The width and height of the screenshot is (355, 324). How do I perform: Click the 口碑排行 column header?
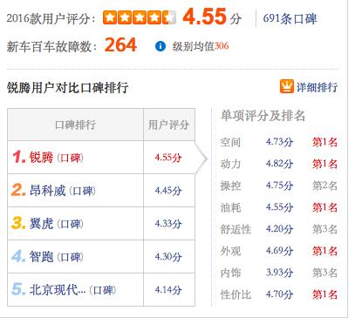pyautogui.click(x=75, y=125)
